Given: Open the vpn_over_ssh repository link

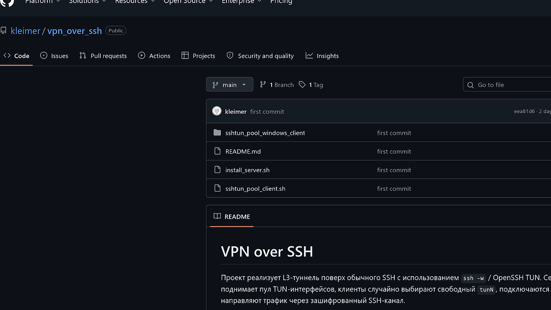Looking at the screenshot, I should click(x=74, y=31).
